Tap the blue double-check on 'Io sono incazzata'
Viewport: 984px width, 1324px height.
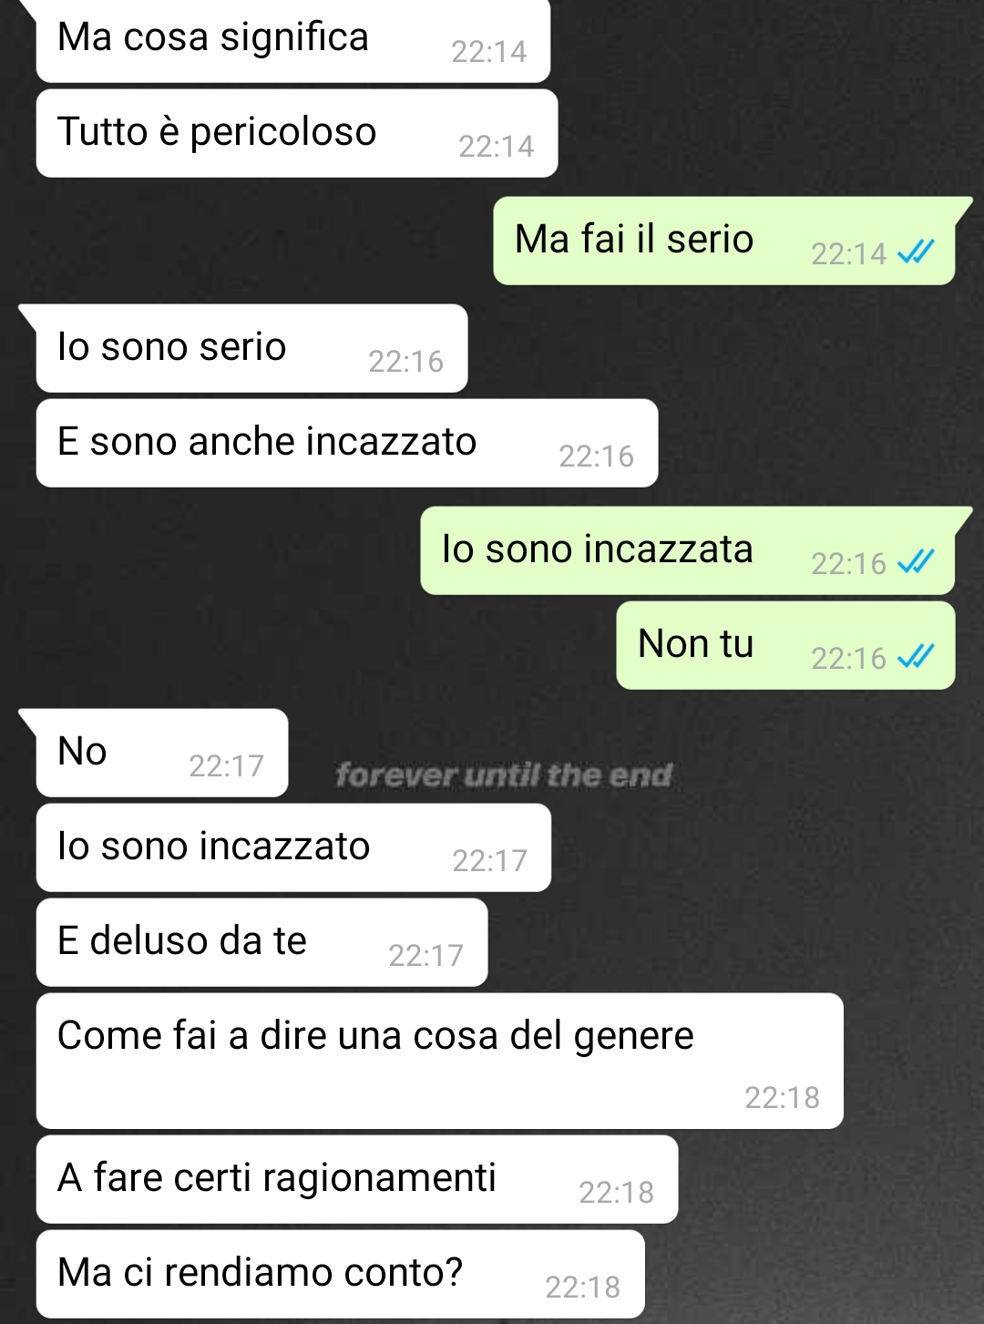coord(916,561)
